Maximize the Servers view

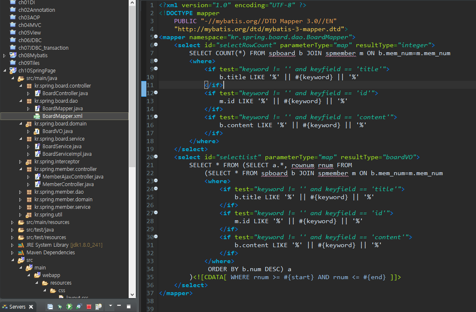129,306
